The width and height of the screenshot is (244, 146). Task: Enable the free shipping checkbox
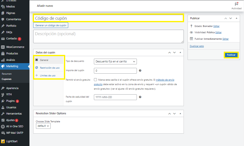pyautogui.click(x=96, y=80)
